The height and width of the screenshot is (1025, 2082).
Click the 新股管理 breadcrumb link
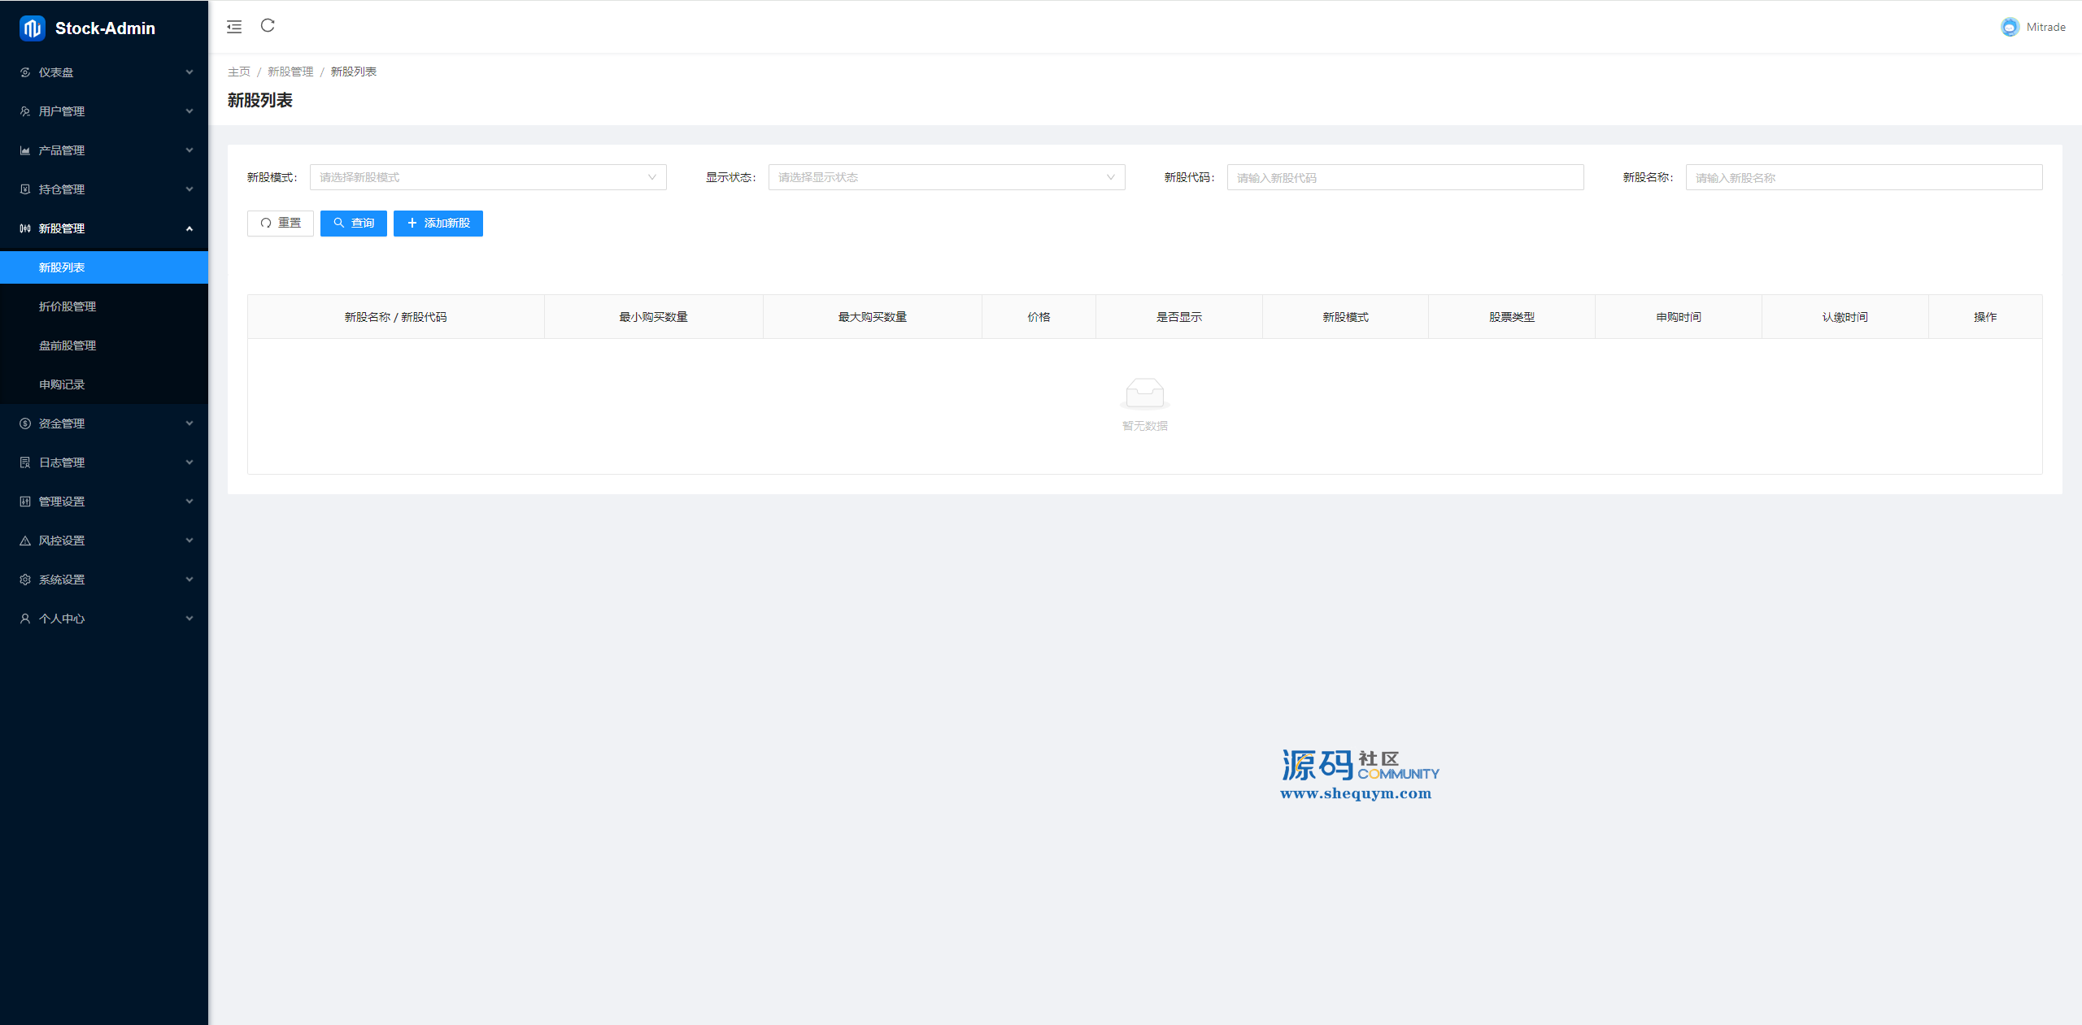tap(290, 72)
